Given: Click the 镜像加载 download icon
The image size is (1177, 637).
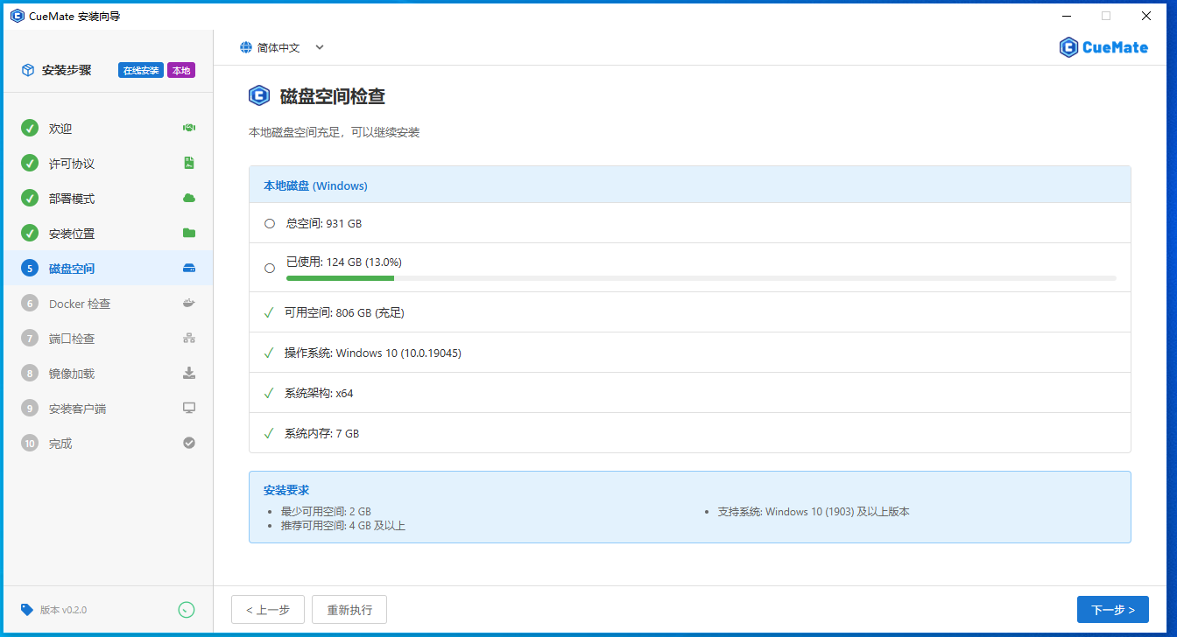Looking at the screenshot, I should click(x=189, y=373).
